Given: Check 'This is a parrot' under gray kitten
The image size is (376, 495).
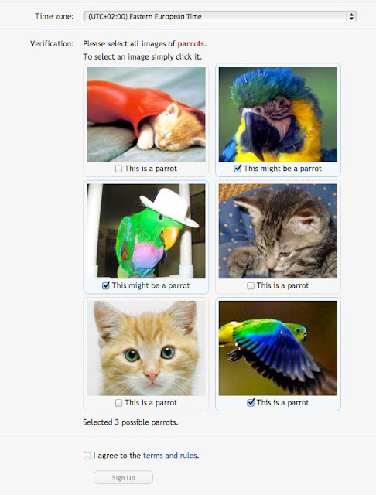Looking at the screenshot, I should pyautogui.click(x=251, y=285).
